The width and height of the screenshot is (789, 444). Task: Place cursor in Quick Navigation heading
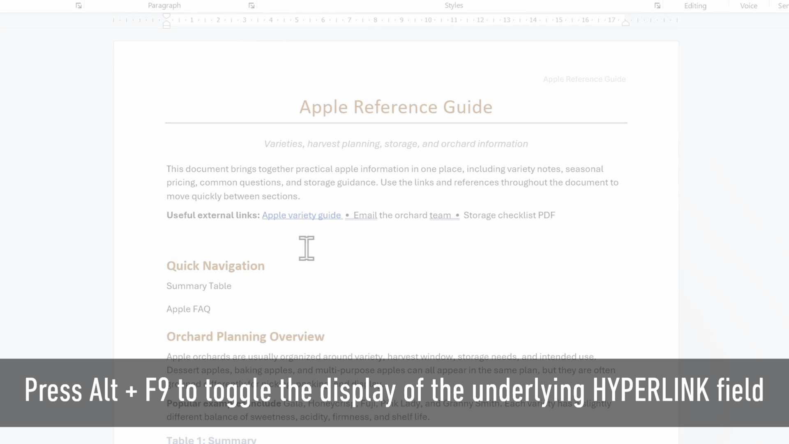pyautogui.click(x=215, y=266)
